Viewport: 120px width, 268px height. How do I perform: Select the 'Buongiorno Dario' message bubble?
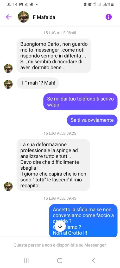pyautogui.click(x=54, y=55)
